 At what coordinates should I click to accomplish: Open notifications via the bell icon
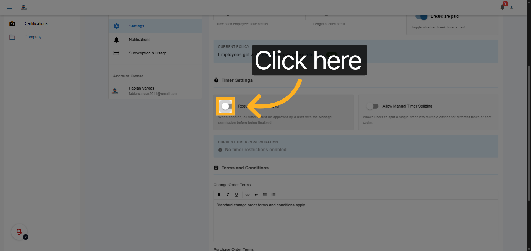point(502,7)
